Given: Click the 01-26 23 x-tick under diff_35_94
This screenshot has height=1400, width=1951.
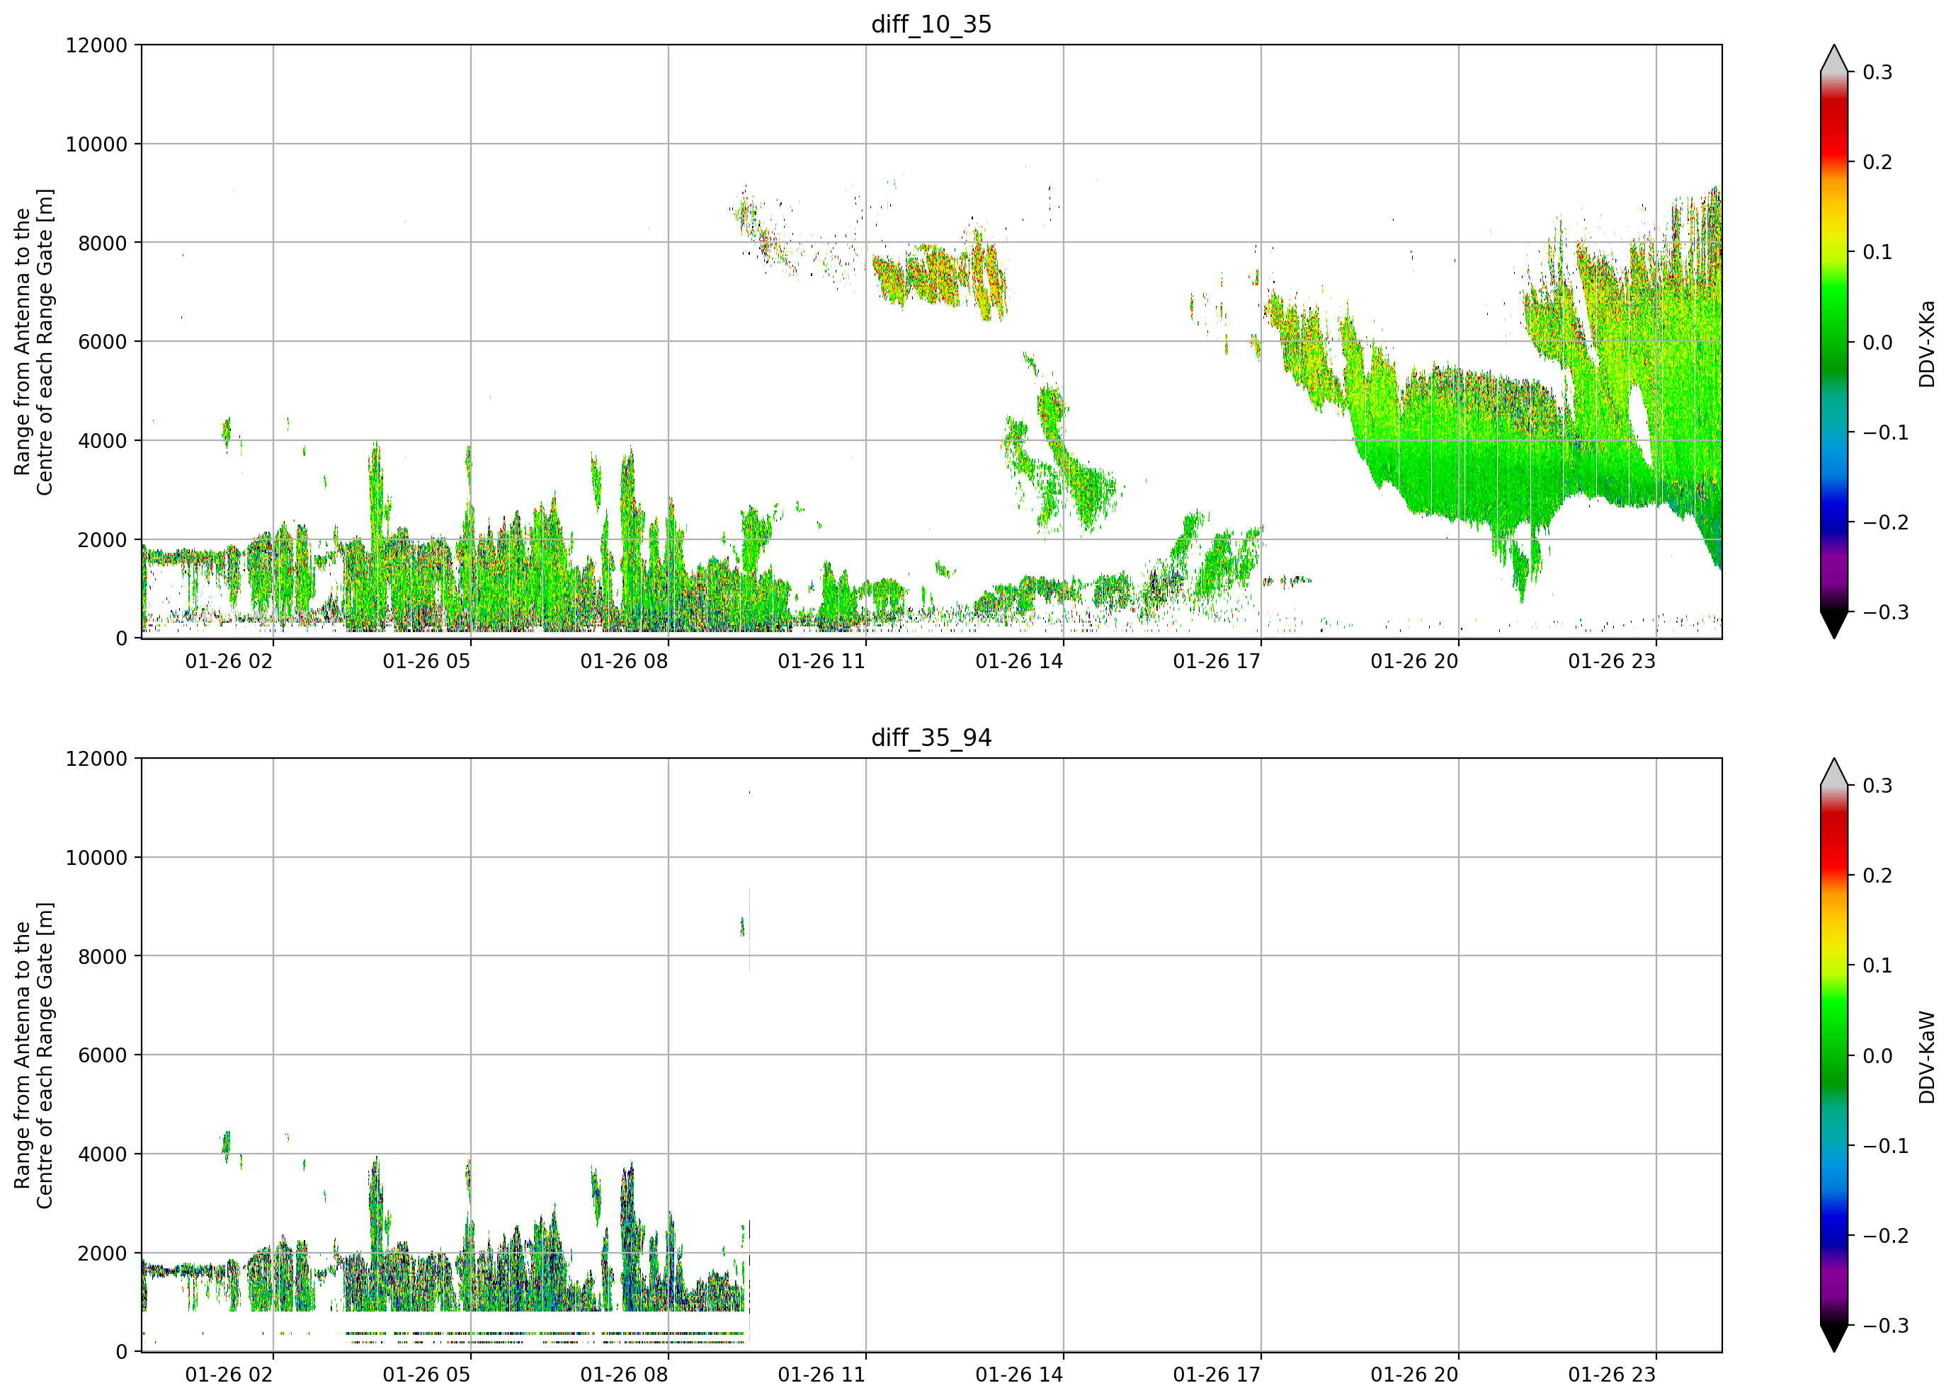Looking at the screenshot, I should 1612,1375.
